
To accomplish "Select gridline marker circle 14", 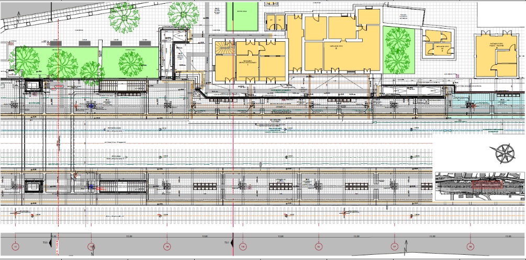I will [167, 246].
